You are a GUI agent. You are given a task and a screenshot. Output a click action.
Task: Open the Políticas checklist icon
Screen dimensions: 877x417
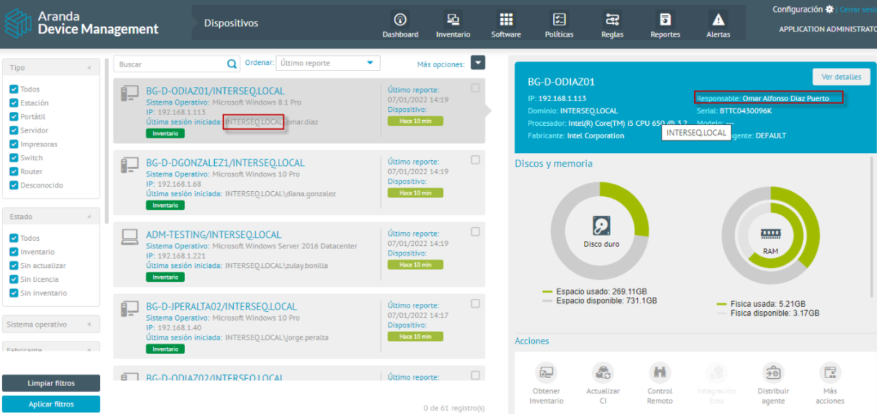(559, 19)
